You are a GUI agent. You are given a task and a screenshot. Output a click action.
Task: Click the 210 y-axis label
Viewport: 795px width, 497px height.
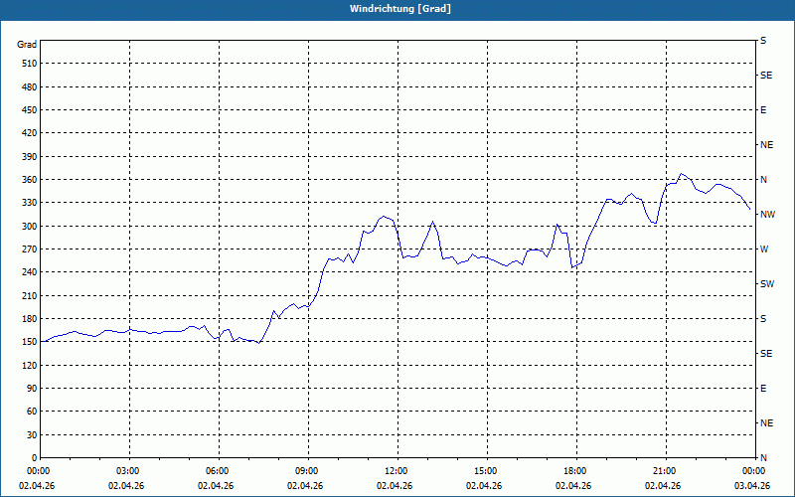[30, 295]
